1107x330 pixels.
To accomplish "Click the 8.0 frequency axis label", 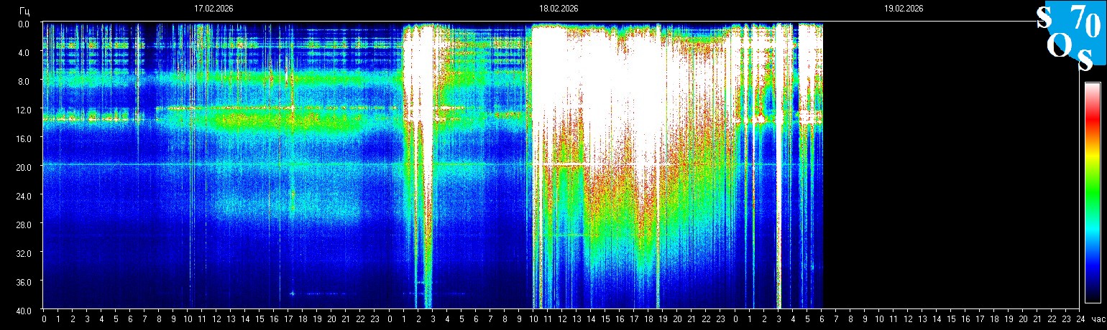I will 24,81.
